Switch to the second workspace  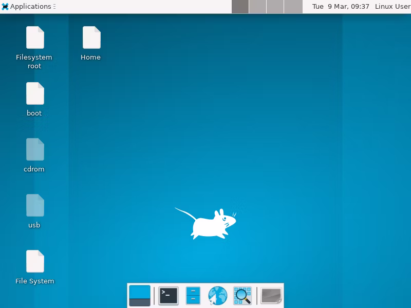point(258,7)
